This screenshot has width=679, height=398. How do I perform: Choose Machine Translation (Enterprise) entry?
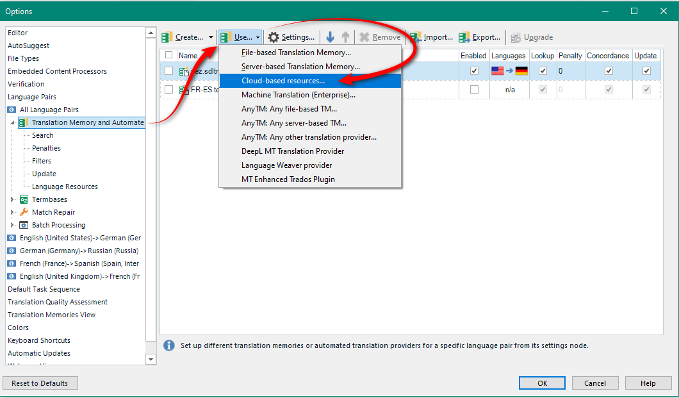(x=310, y=95)
